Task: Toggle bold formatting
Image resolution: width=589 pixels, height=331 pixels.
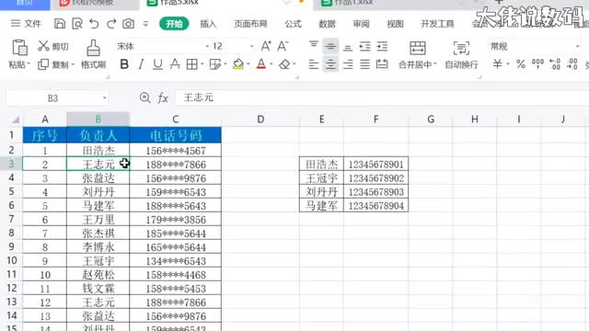Action: click(124, 64)
